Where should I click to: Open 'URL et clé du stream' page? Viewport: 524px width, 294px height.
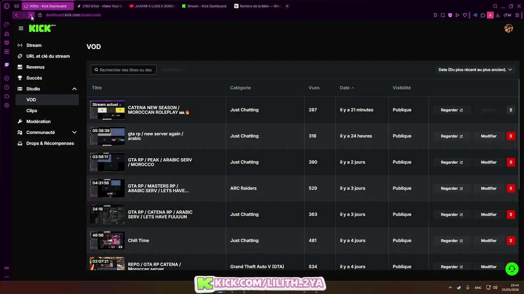(47, 56)
